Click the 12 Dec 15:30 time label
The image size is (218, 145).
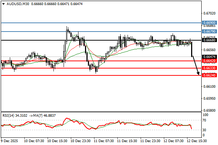(x=198, y=140)
